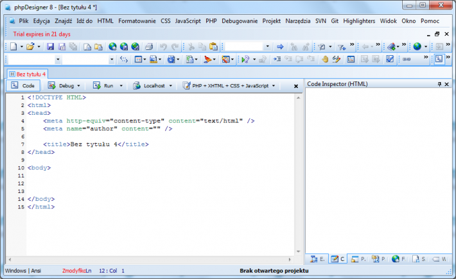The width and height of the screenshot is (456, 279).
Task: Open the Narzędzia menu
Action: tap(298, 21)
